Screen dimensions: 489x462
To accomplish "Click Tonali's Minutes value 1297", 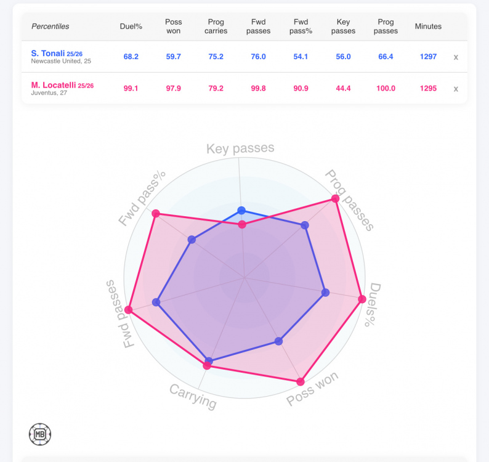I will pos(428,57).
